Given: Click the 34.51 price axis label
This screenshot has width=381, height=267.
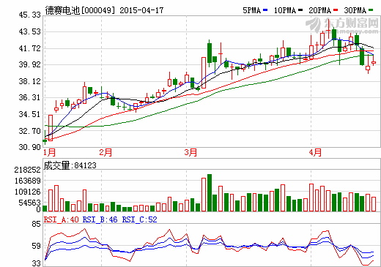Looking at the screenshot, I should (x=29, y=114).
